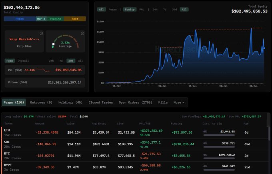Click the 30d PNL sparkline

(43, 70)
